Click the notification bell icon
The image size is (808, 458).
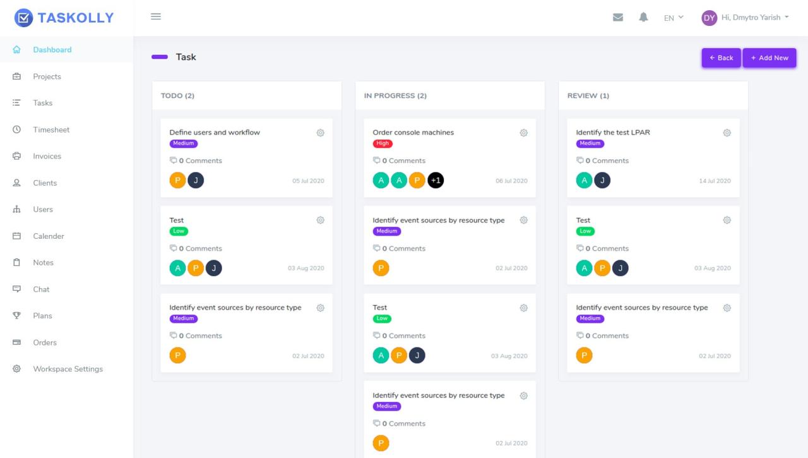pyautogui.click(x=643, y=18)
